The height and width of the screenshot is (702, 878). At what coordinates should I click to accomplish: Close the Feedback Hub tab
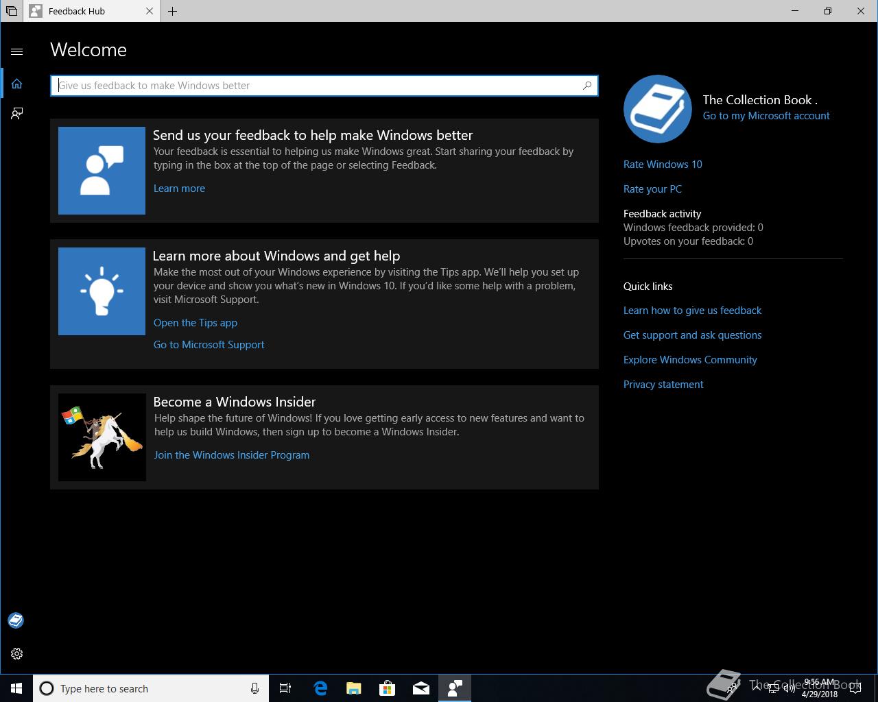(150, 11)
